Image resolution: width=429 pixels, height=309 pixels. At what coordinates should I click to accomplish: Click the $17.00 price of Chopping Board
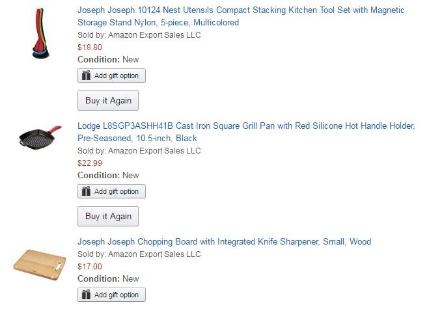pyautogui.click(x=90, y=266)
